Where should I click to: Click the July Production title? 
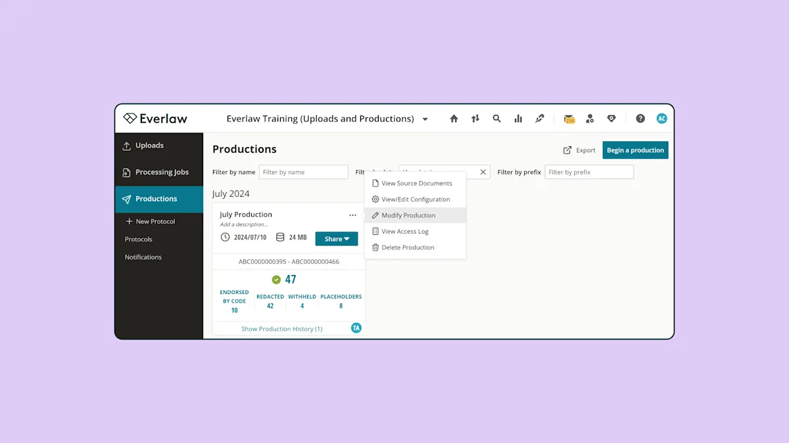coord(246,215)
